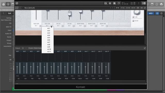
Task: Switch to rack page 33-48
Action: [128, 8]
